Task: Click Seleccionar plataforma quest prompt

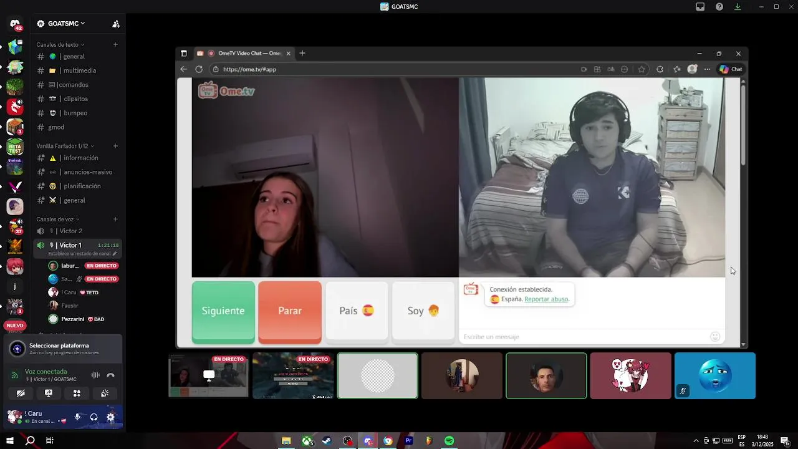Action: (x=62, y=349)
